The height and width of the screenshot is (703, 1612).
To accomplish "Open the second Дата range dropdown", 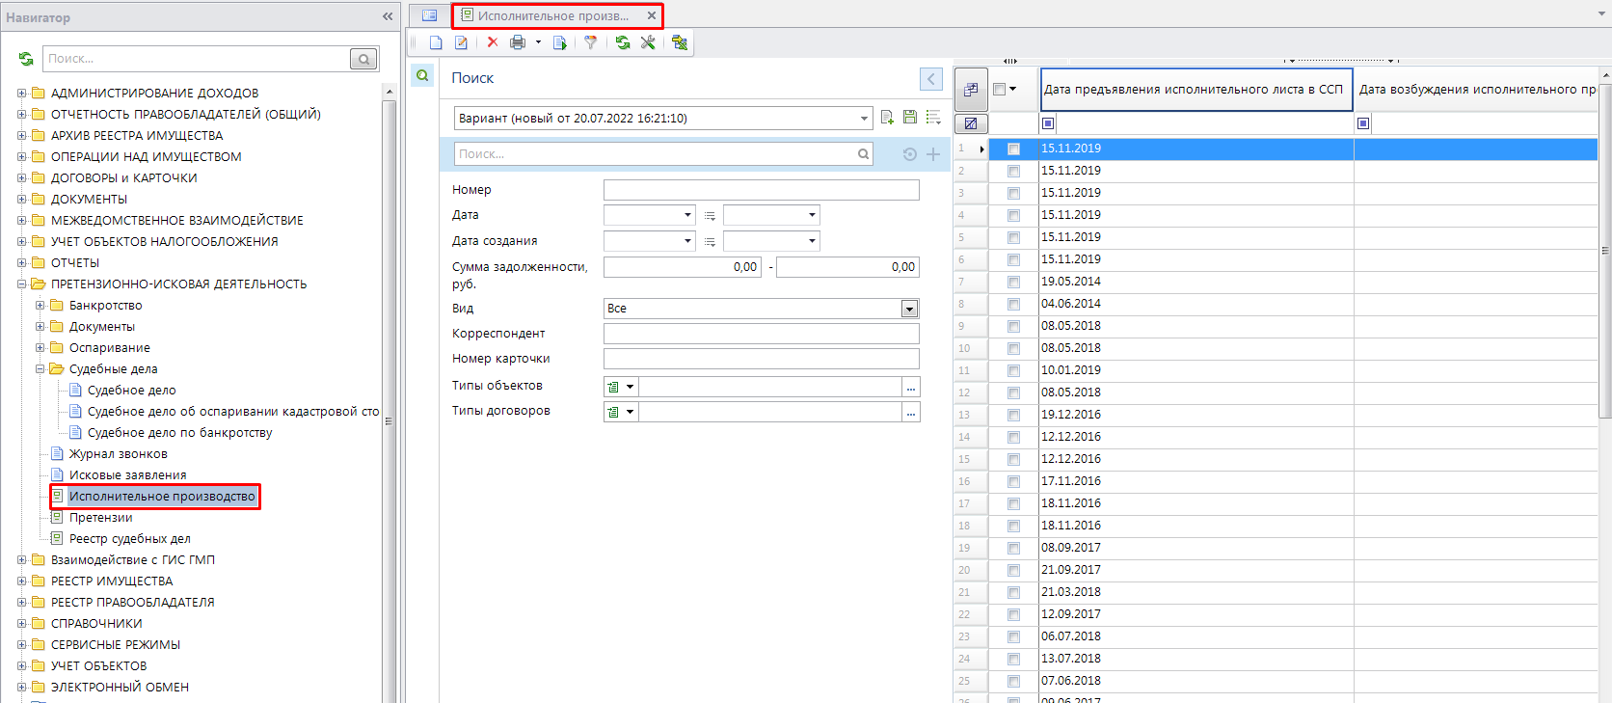I will tap(812, 215).
